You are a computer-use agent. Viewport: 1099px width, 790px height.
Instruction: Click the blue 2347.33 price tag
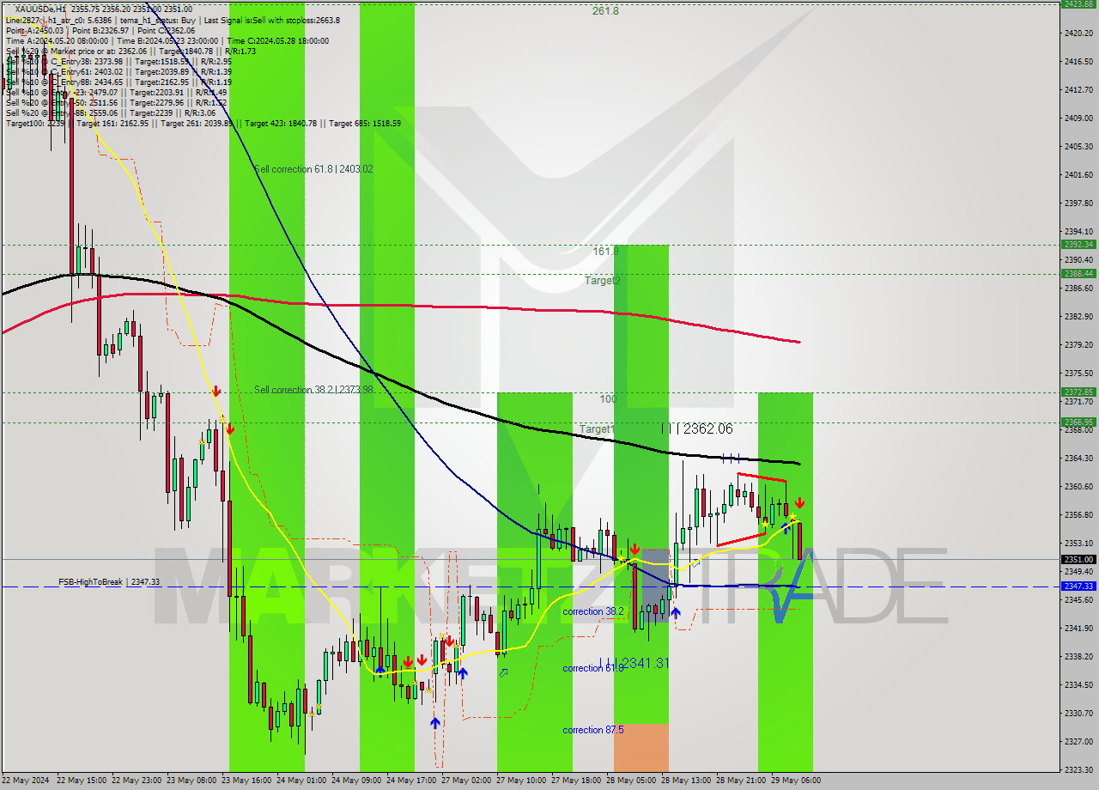pyautogui.click(x=1078, y=586)
